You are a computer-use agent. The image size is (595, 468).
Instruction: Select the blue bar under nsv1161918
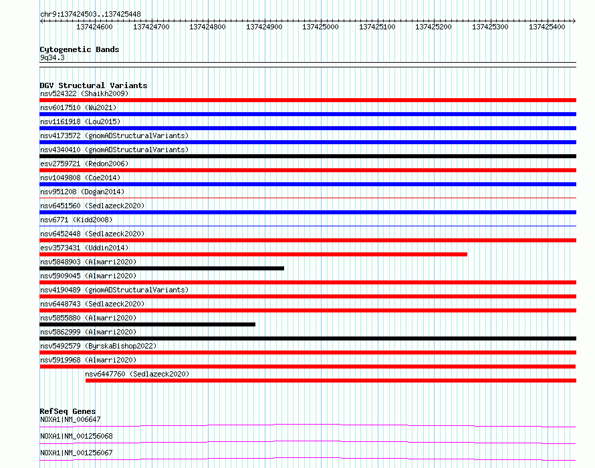(308, 128)
